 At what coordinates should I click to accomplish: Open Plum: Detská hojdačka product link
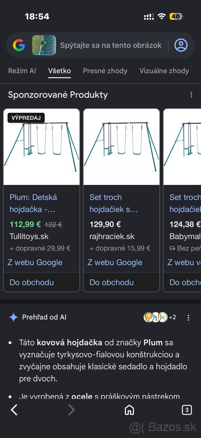tap(33, 203)
